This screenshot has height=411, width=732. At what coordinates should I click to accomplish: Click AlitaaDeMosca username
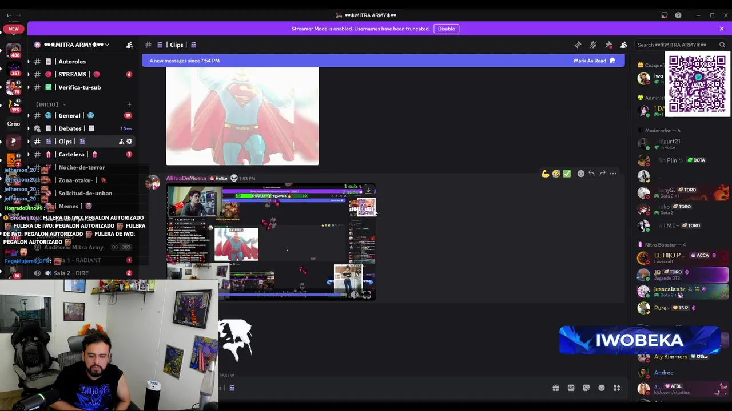pos(186,178)
